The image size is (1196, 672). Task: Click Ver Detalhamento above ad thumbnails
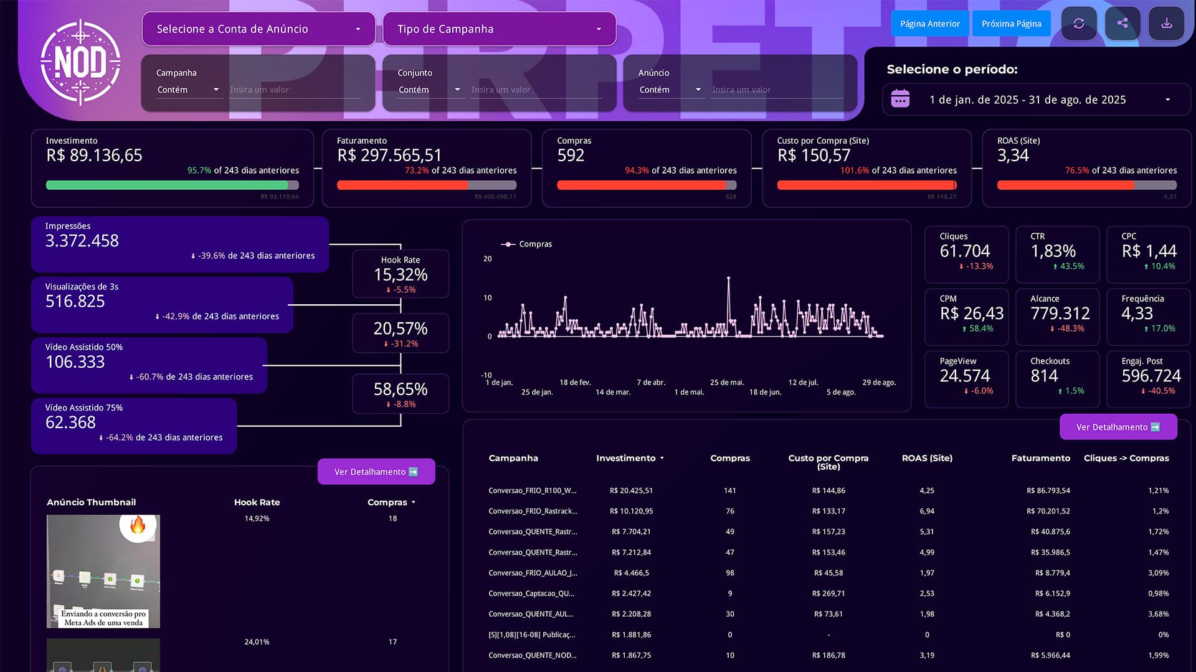pyautogui.click(x=376, y=472)
